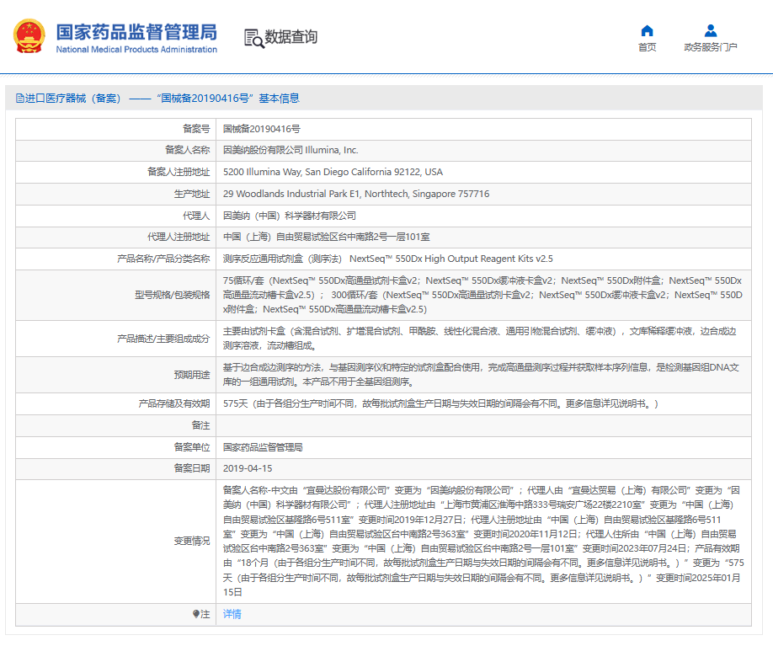
Task: Click 产品存储及有效期 label
Action: click(x=174, y=404)
